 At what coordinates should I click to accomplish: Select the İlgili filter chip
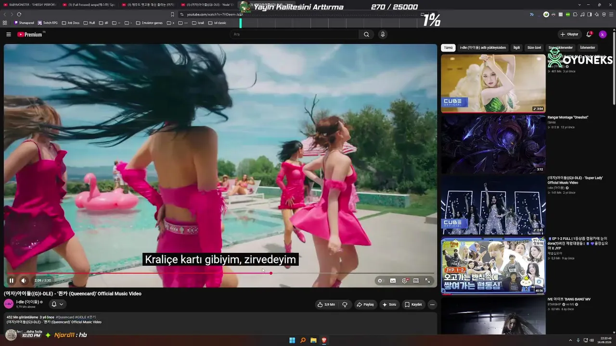click(x=516, y=48)
